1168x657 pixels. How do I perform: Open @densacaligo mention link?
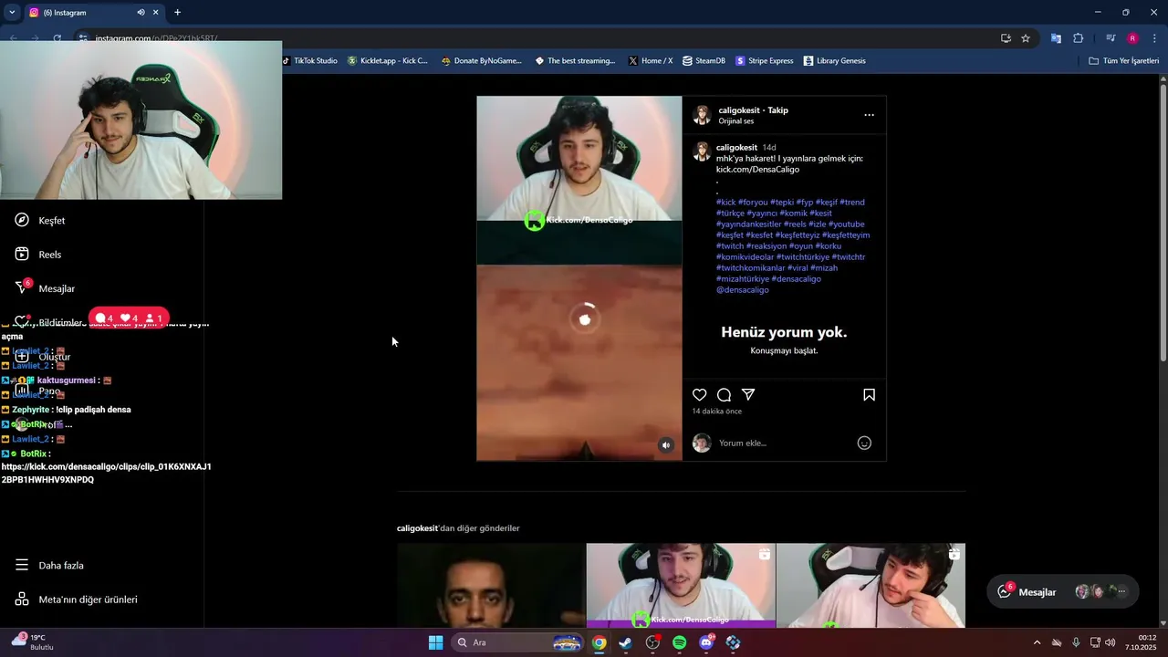[742, 290]
